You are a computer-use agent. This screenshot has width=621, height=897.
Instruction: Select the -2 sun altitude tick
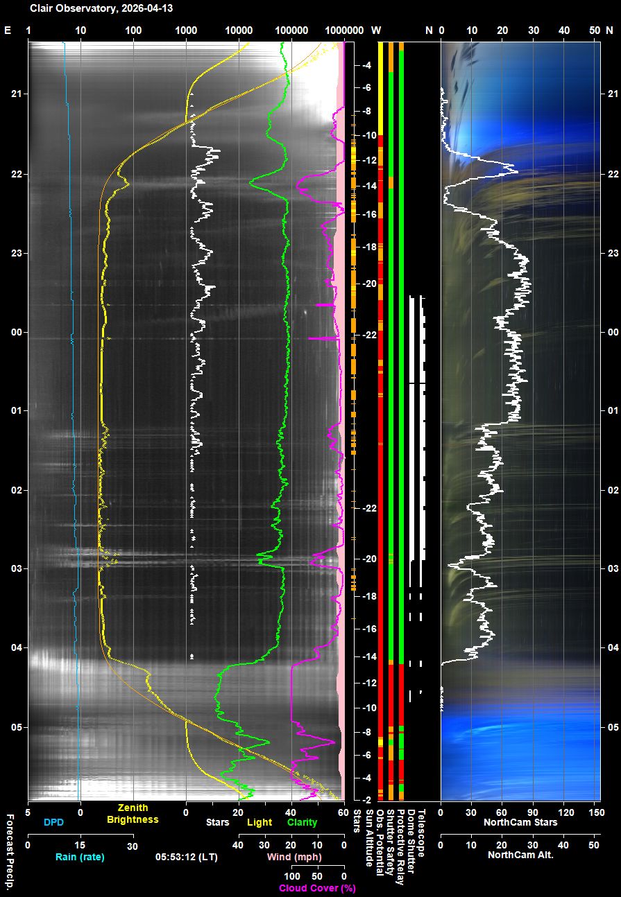pyautogui.click(x=366, y=799)
